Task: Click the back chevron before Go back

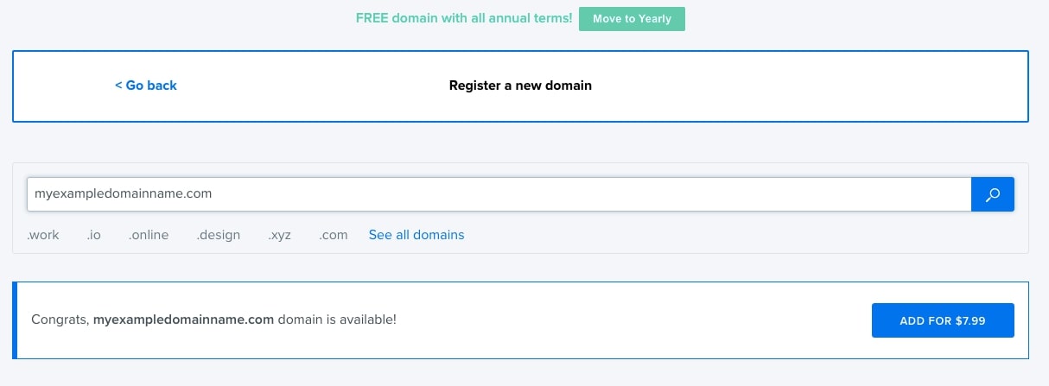Action: click(x=118, y=85)
